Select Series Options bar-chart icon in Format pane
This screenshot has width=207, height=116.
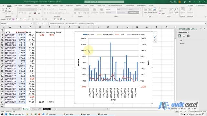coord(188,36)
